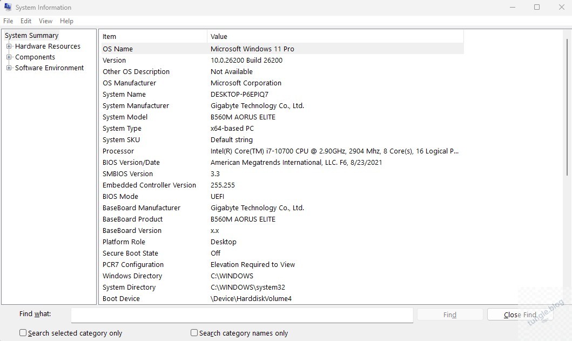Click the Elevation Required to View value

[x=253, y=264]
